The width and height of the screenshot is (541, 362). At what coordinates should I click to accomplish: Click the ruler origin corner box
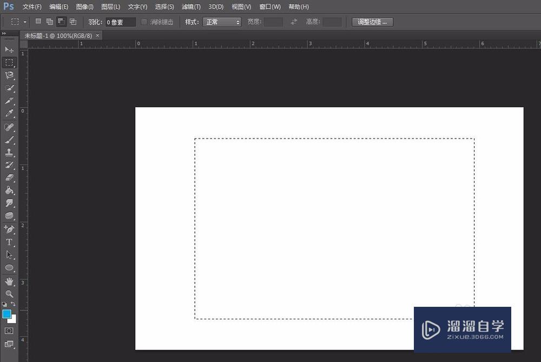coord(23,44)
